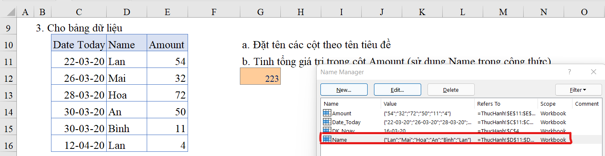Sort by the Scope column header
This screenshot has width=605, height=156.
point(555,104)
